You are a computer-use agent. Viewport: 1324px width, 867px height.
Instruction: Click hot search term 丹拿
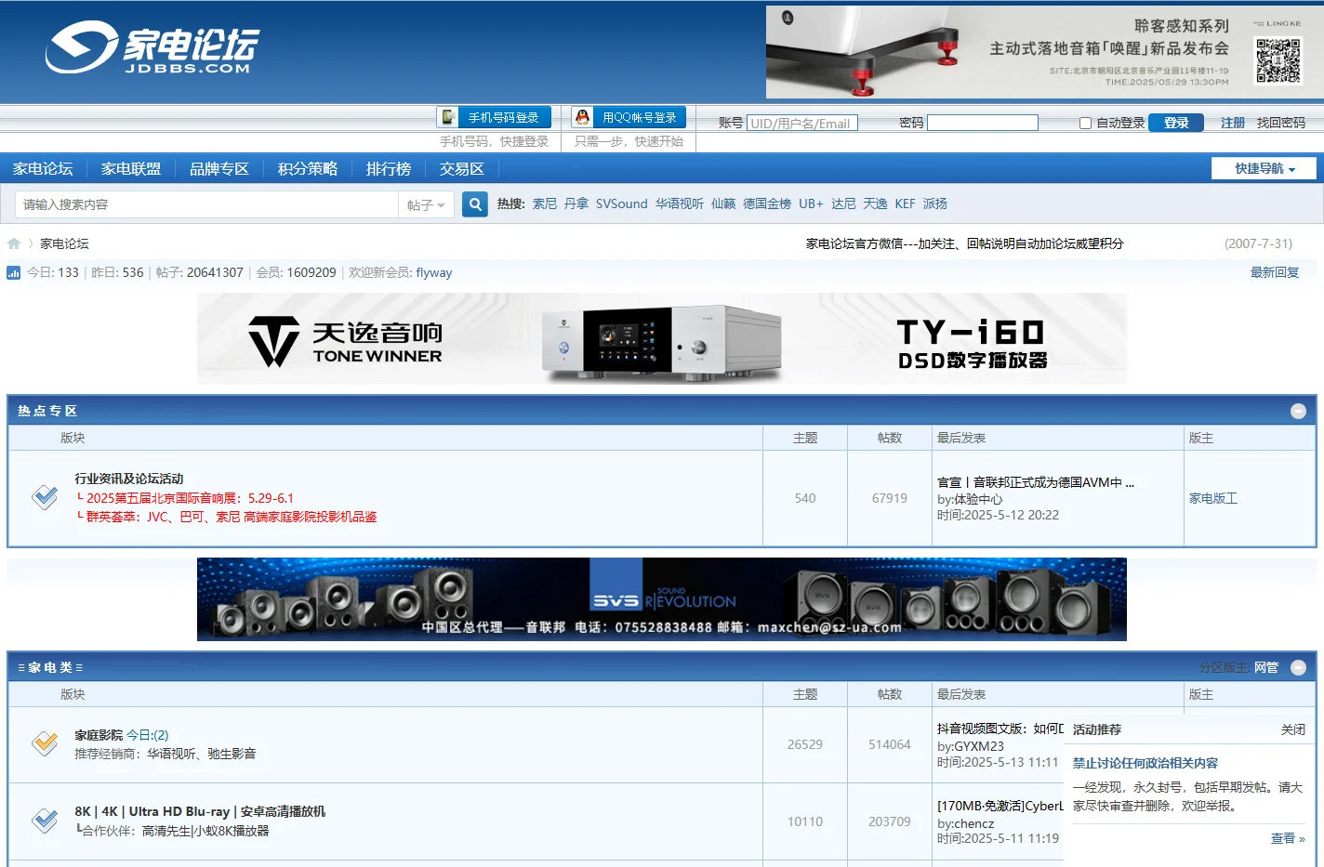(576, 204)
